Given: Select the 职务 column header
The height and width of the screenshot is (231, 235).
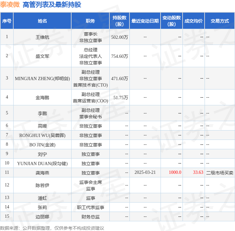Looking at the screenshot, I should tap(90, 21).
